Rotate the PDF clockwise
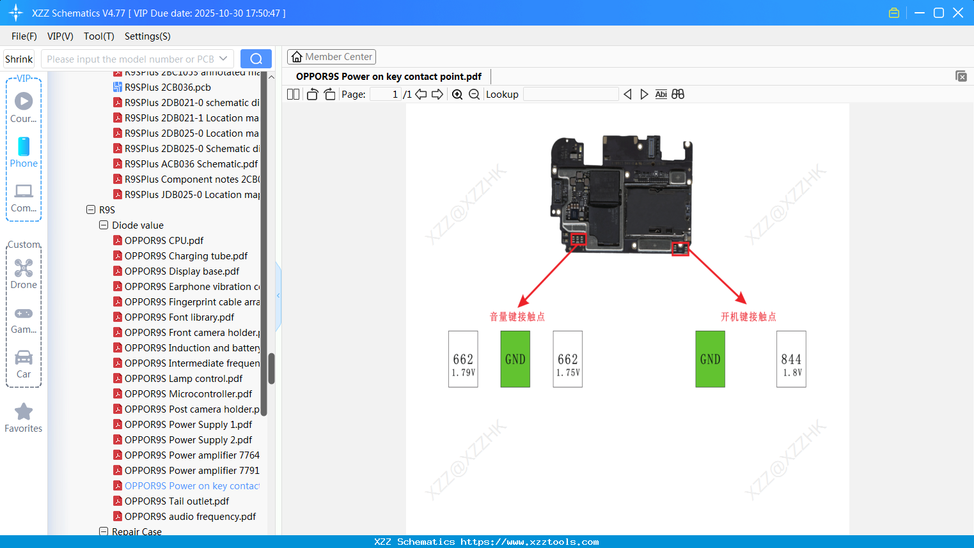 [x=329, y=94]
